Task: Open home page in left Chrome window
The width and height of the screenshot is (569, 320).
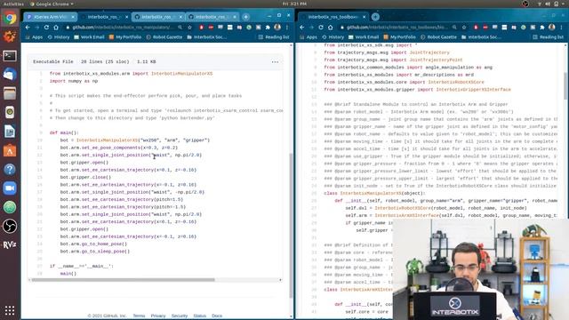Action: point(56,28)
